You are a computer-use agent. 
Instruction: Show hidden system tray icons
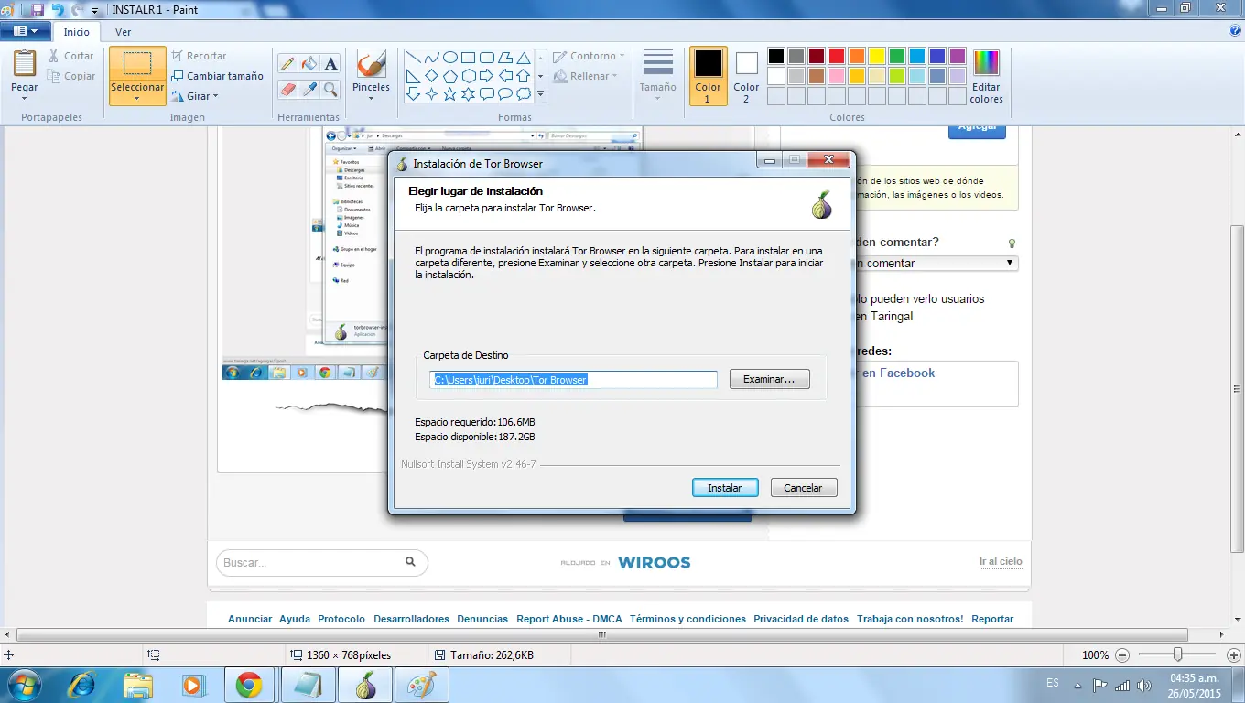(x=1077, y=685)
